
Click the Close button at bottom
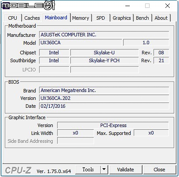pyautogui.click(x=159, y=170)
